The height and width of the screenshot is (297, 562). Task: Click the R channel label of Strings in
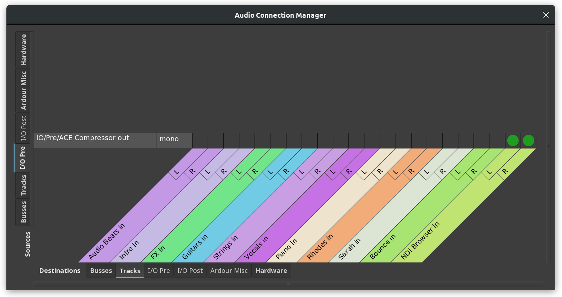click(317, 171)
